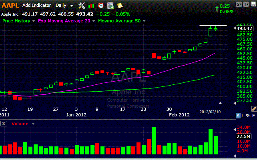Select the white horizontal line on chart
This screenshot has width=257, height=160.
pyautogui.click(x=213, y=25)
